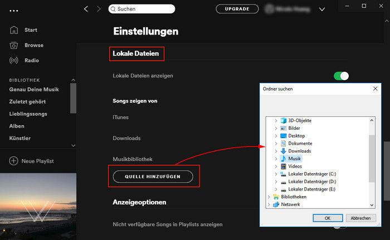390x240 pixels.
Task: Click the folder tree scroll up arrow
Action: (372, 120)
